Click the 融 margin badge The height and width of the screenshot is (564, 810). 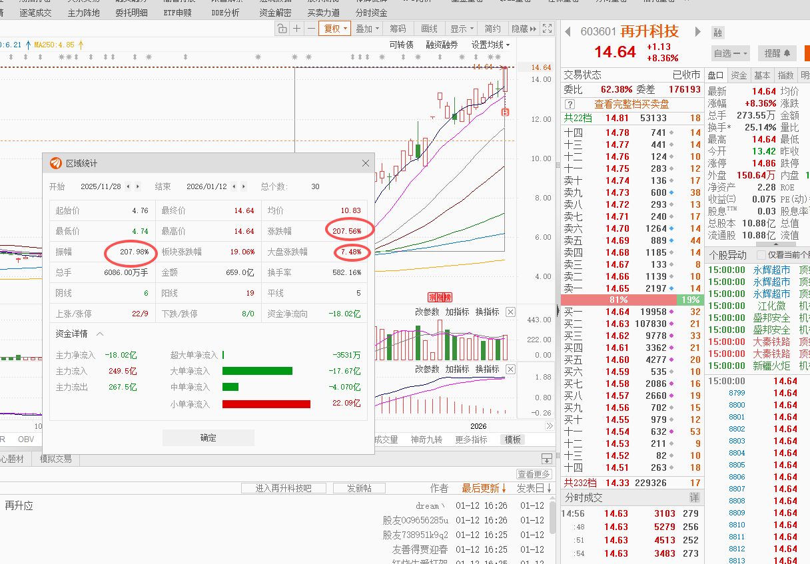[x=717, y=33]
